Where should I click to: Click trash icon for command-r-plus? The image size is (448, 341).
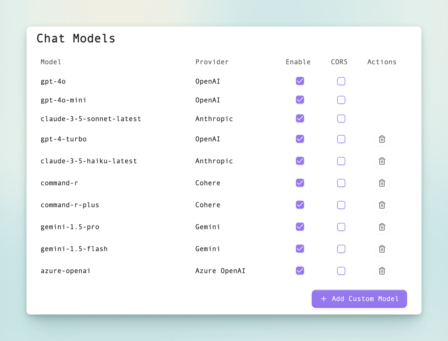pyautogui.click(x=382, y=205)
